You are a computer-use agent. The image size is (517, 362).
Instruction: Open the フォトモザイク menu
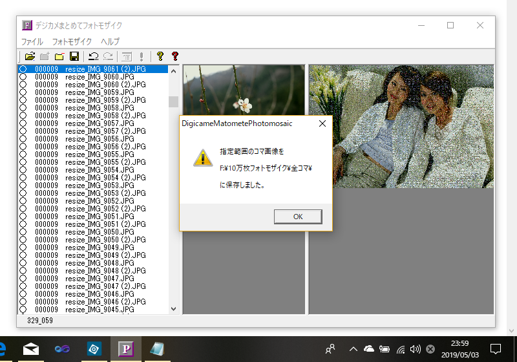(72, 41)
